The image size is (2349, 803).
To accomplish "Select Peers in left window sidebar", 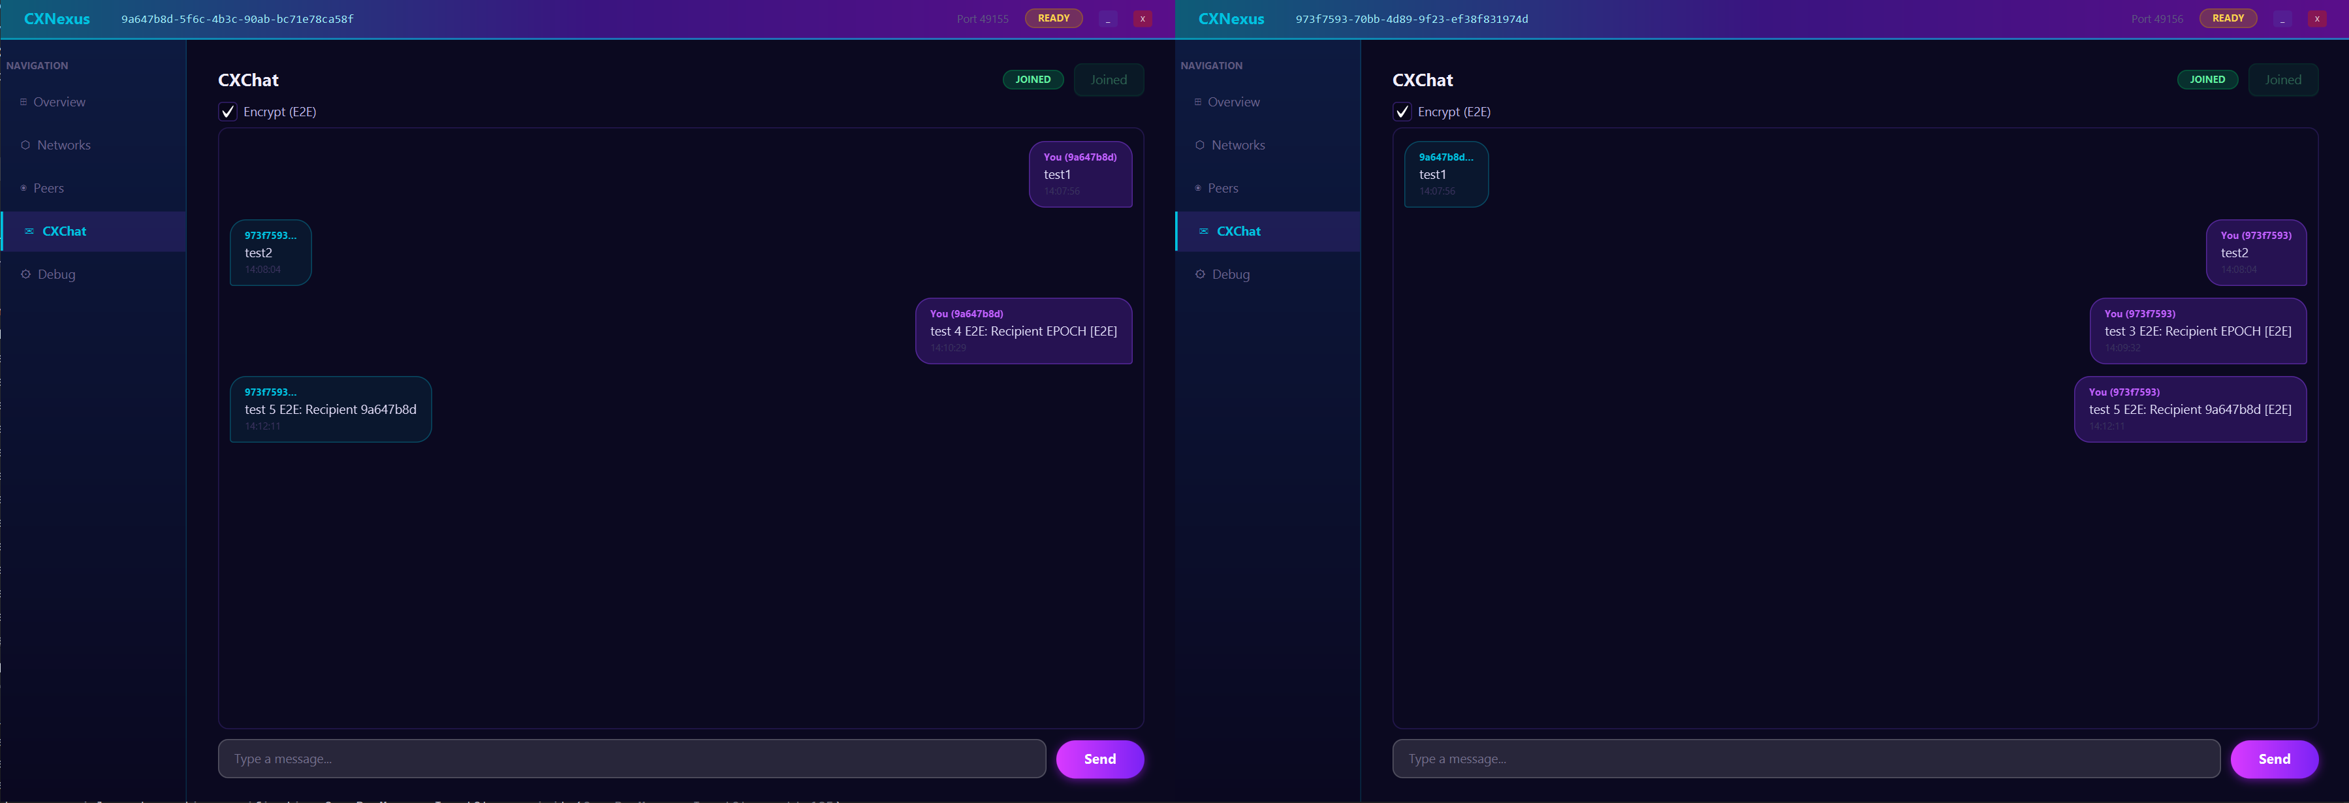I will 93,188.
